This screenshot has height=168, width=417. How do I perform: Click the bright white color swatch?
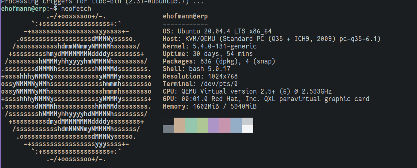247,129
